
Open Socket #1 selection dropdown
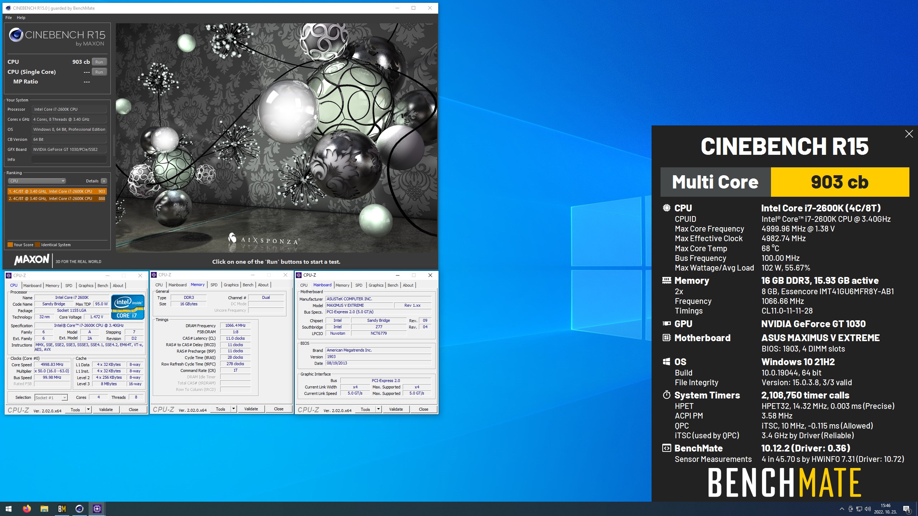coord(51,397)
